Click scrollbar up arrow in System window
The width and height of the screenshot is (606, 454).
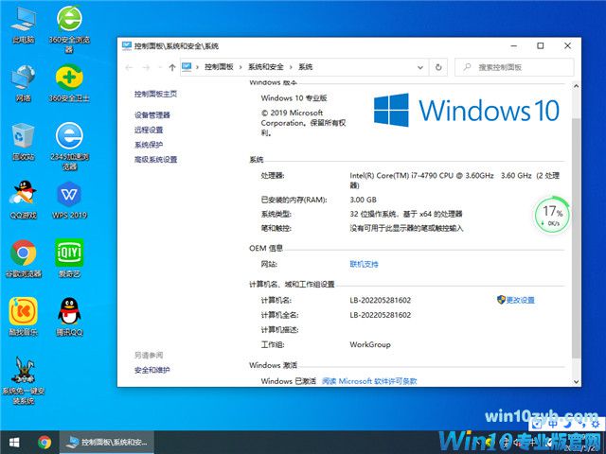click(576, 86)
